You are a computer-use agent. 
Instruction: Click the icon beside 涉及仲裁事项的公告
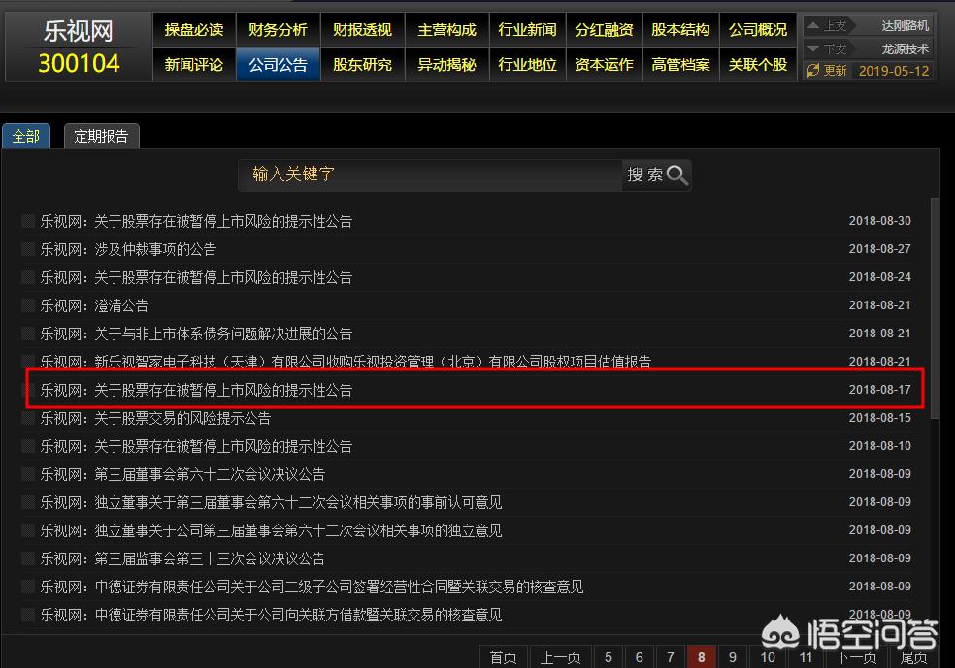click(x=28, y=249)
